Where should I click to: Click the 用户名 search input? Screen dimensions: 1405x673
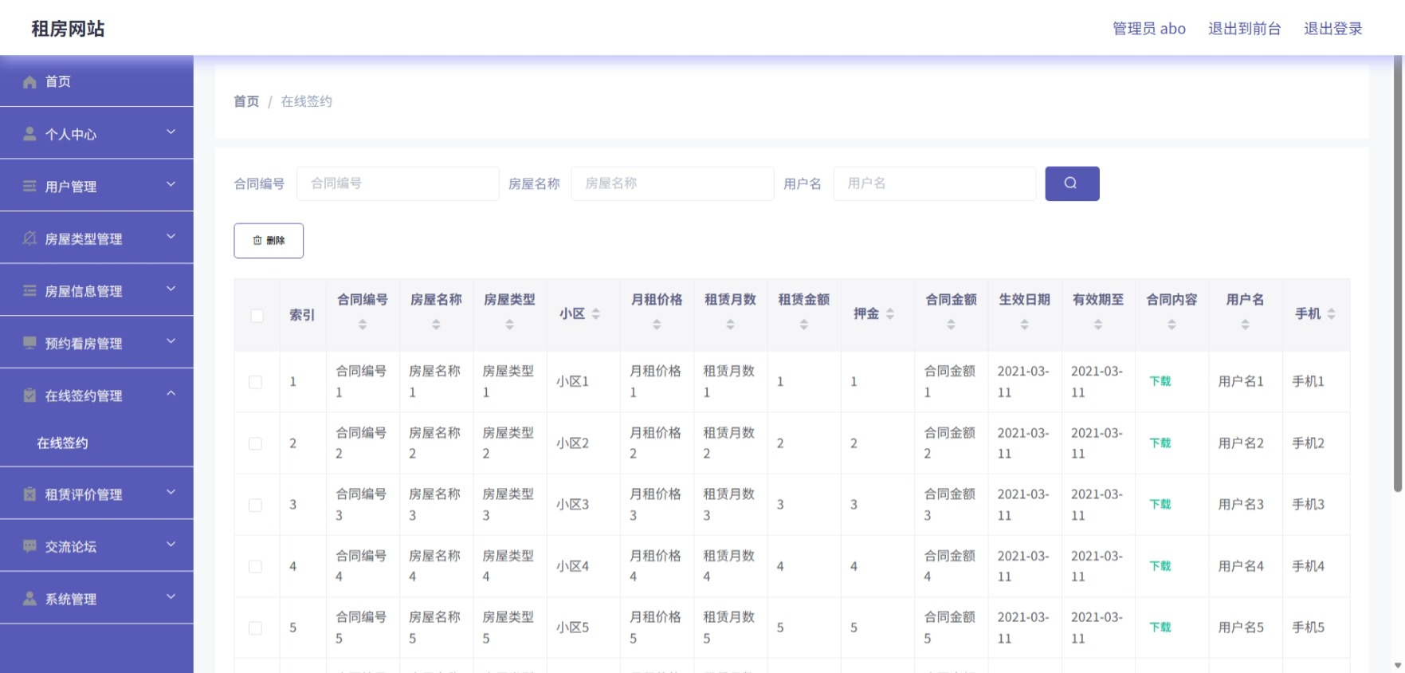935,183
